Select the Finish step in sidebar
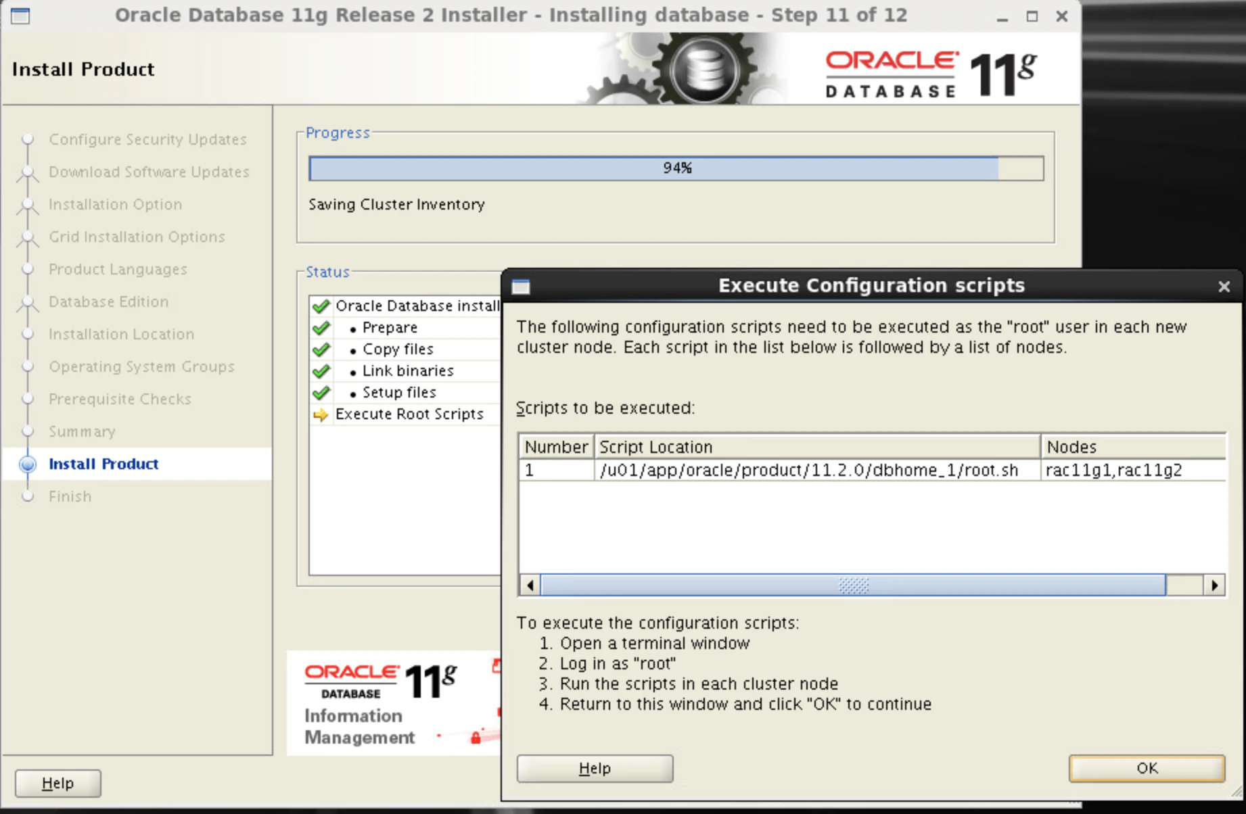 [70, 496]
